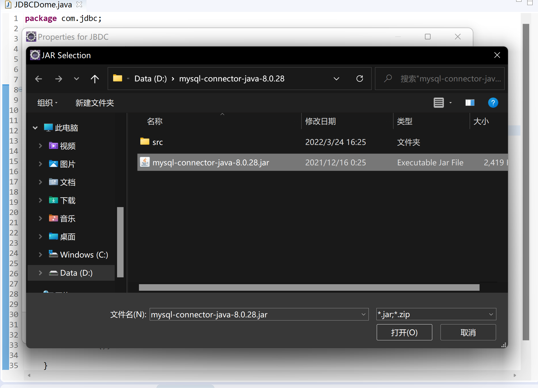This screenshot has width=538, height=388.
Task: Toggle sort order on the 名称 column
Action: [155, 121]
